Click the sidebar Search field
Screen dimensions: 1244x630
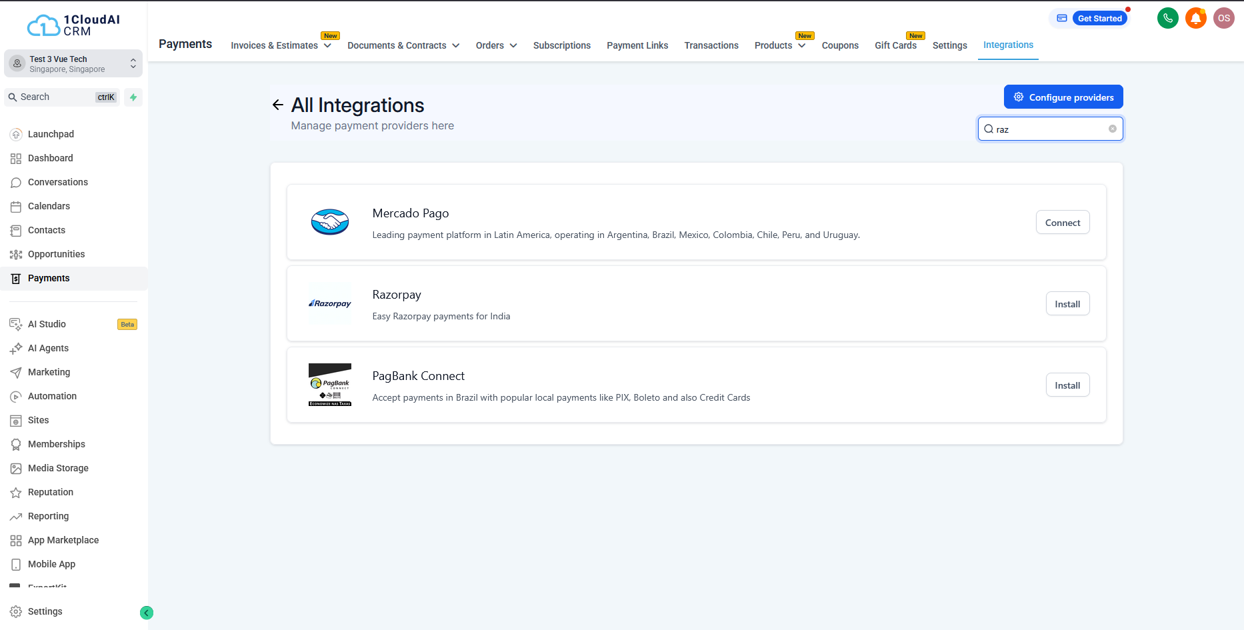pyautogui.click(x=62, y=97)
